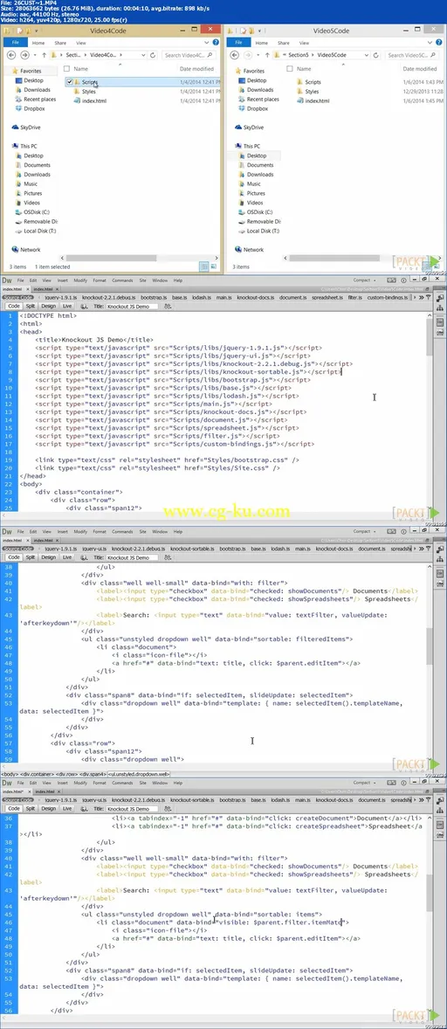Click '1 item selected' in Video4Code status bar
Image resolution: width=447 pixels, height=1029 pixels.
[x=52, y=267]
